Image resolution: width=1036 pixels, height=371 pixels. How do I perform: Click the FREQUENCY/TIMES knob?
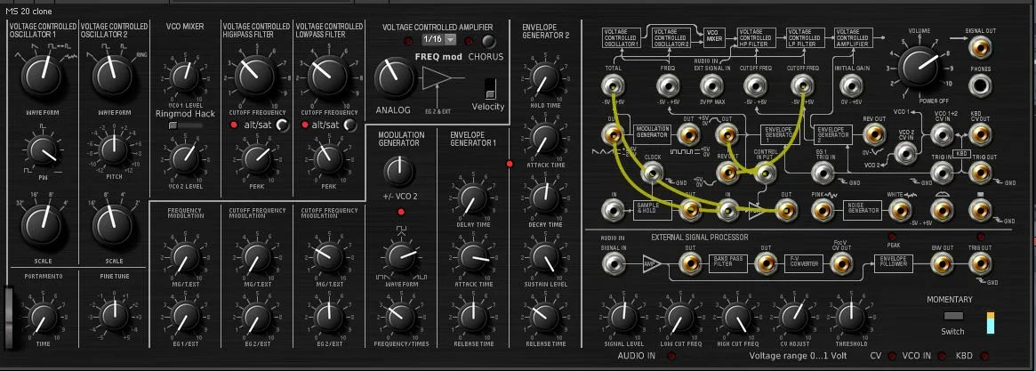[x=400, y=318]
